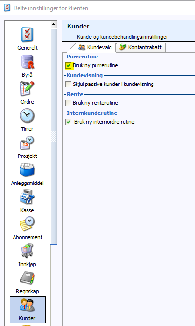Select the Byrå database icon
Image resolution: width=195 pixels, height=326 pixels.
tap(27, 62)
